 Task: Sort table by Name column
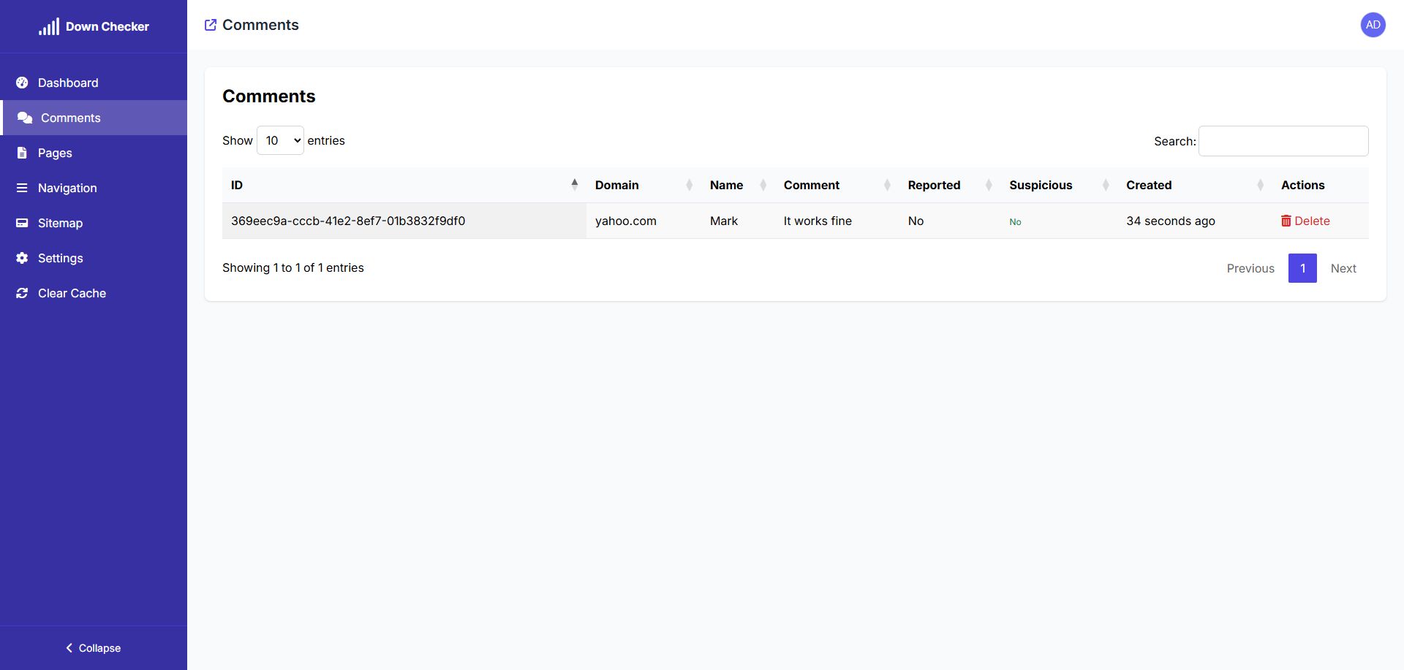pyautogui.click(x=738, y=185)
